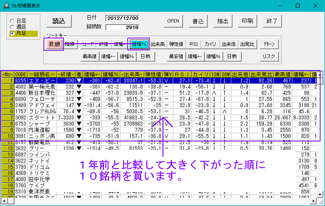The width and height of the screenshot is (325, 206).
Task: Click the vertical scrollbar down arrow
Action: tap(320, 194)
